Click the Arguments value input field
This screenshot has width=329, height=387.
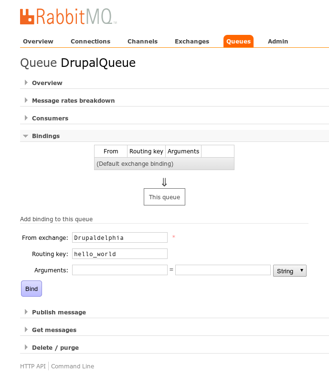pyautogui.click(x=223, y=270)
